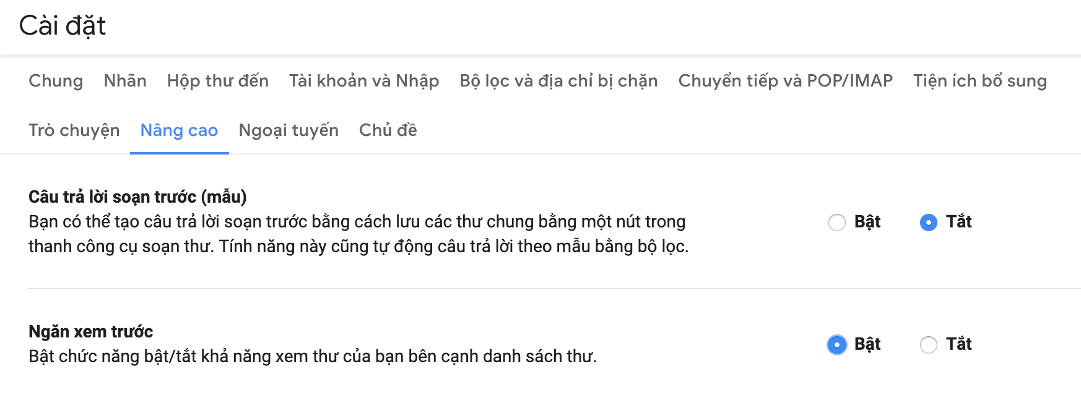Switch to the Tiện ích bổ sung tab
Image resolution: width=1081 pixels, height=398 pixels.
tap(979, 80)
